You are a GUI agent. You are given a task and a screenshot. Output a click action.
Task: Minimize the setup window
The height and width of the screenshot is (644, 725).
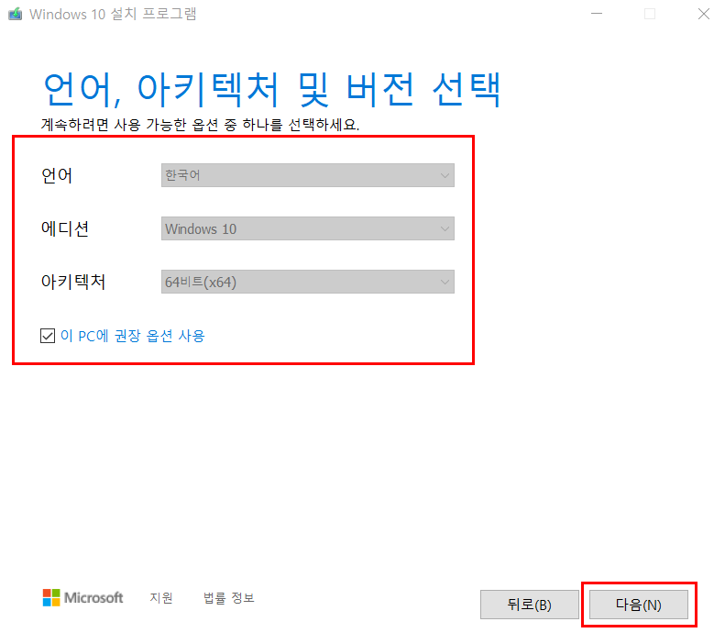coord(597,14)
